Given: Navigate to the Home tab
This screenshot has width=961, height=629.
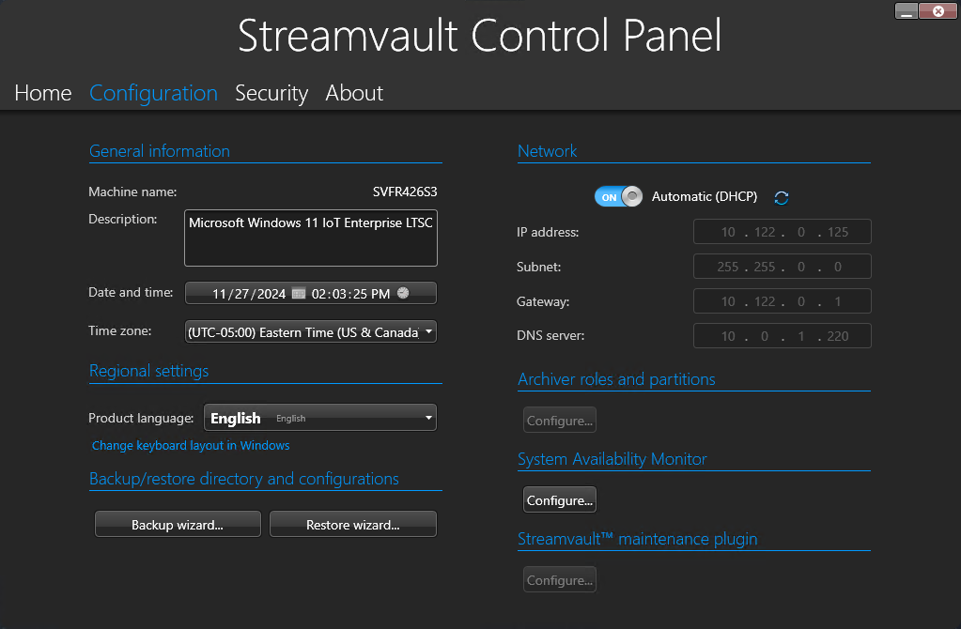Looking at the screenshot, I should (x=42, y=93).
